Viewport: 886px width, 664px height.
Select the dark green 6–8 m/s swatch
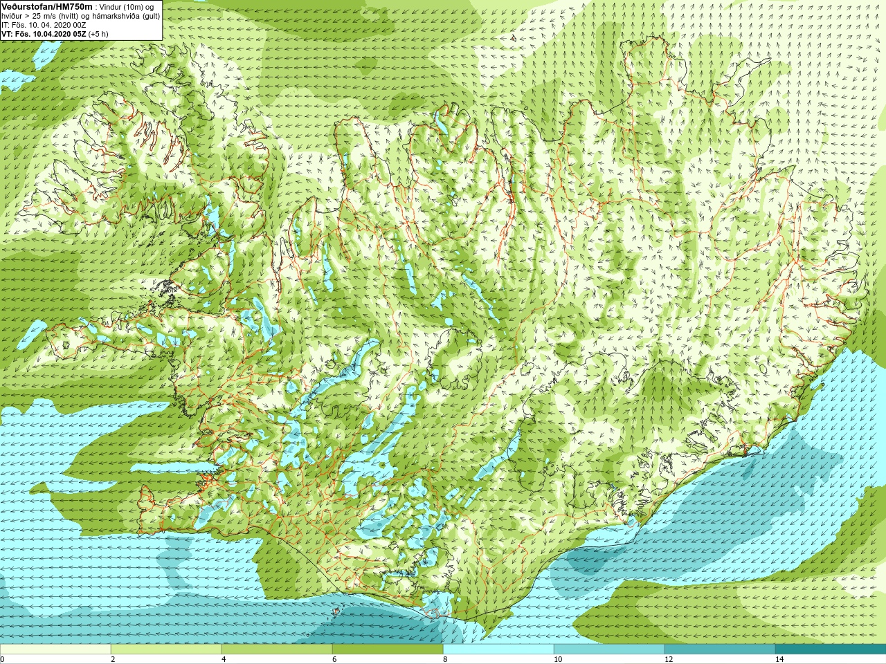click(388, 649)
